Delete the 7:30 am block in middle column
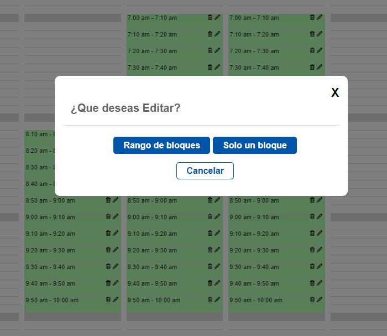 point(210,67)
